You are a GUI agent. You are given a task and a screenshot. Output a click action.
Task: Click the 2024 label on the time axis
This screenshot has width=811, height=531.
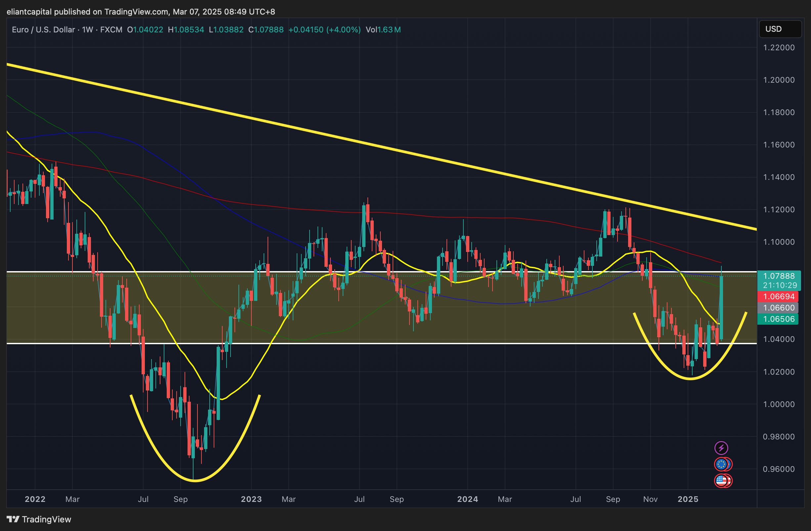(468, 499)
